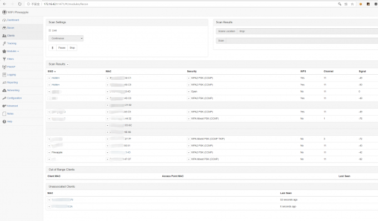Screen dimensions: 378x221
Task: Click the Security column header
Action: (x=192, y=71)
